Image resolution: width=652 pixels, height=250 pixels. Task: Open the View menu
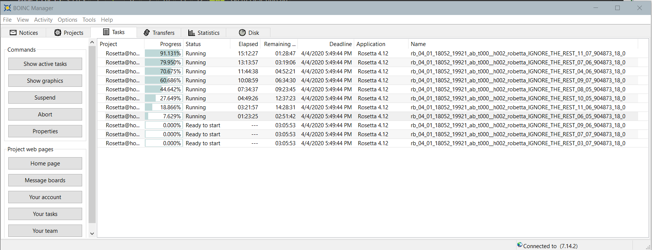23,20
